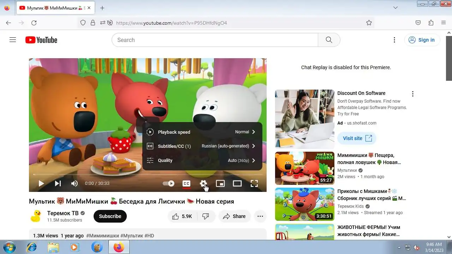
Task: Open the list all tabs dropdown
Action: click(x=395, y=8)
